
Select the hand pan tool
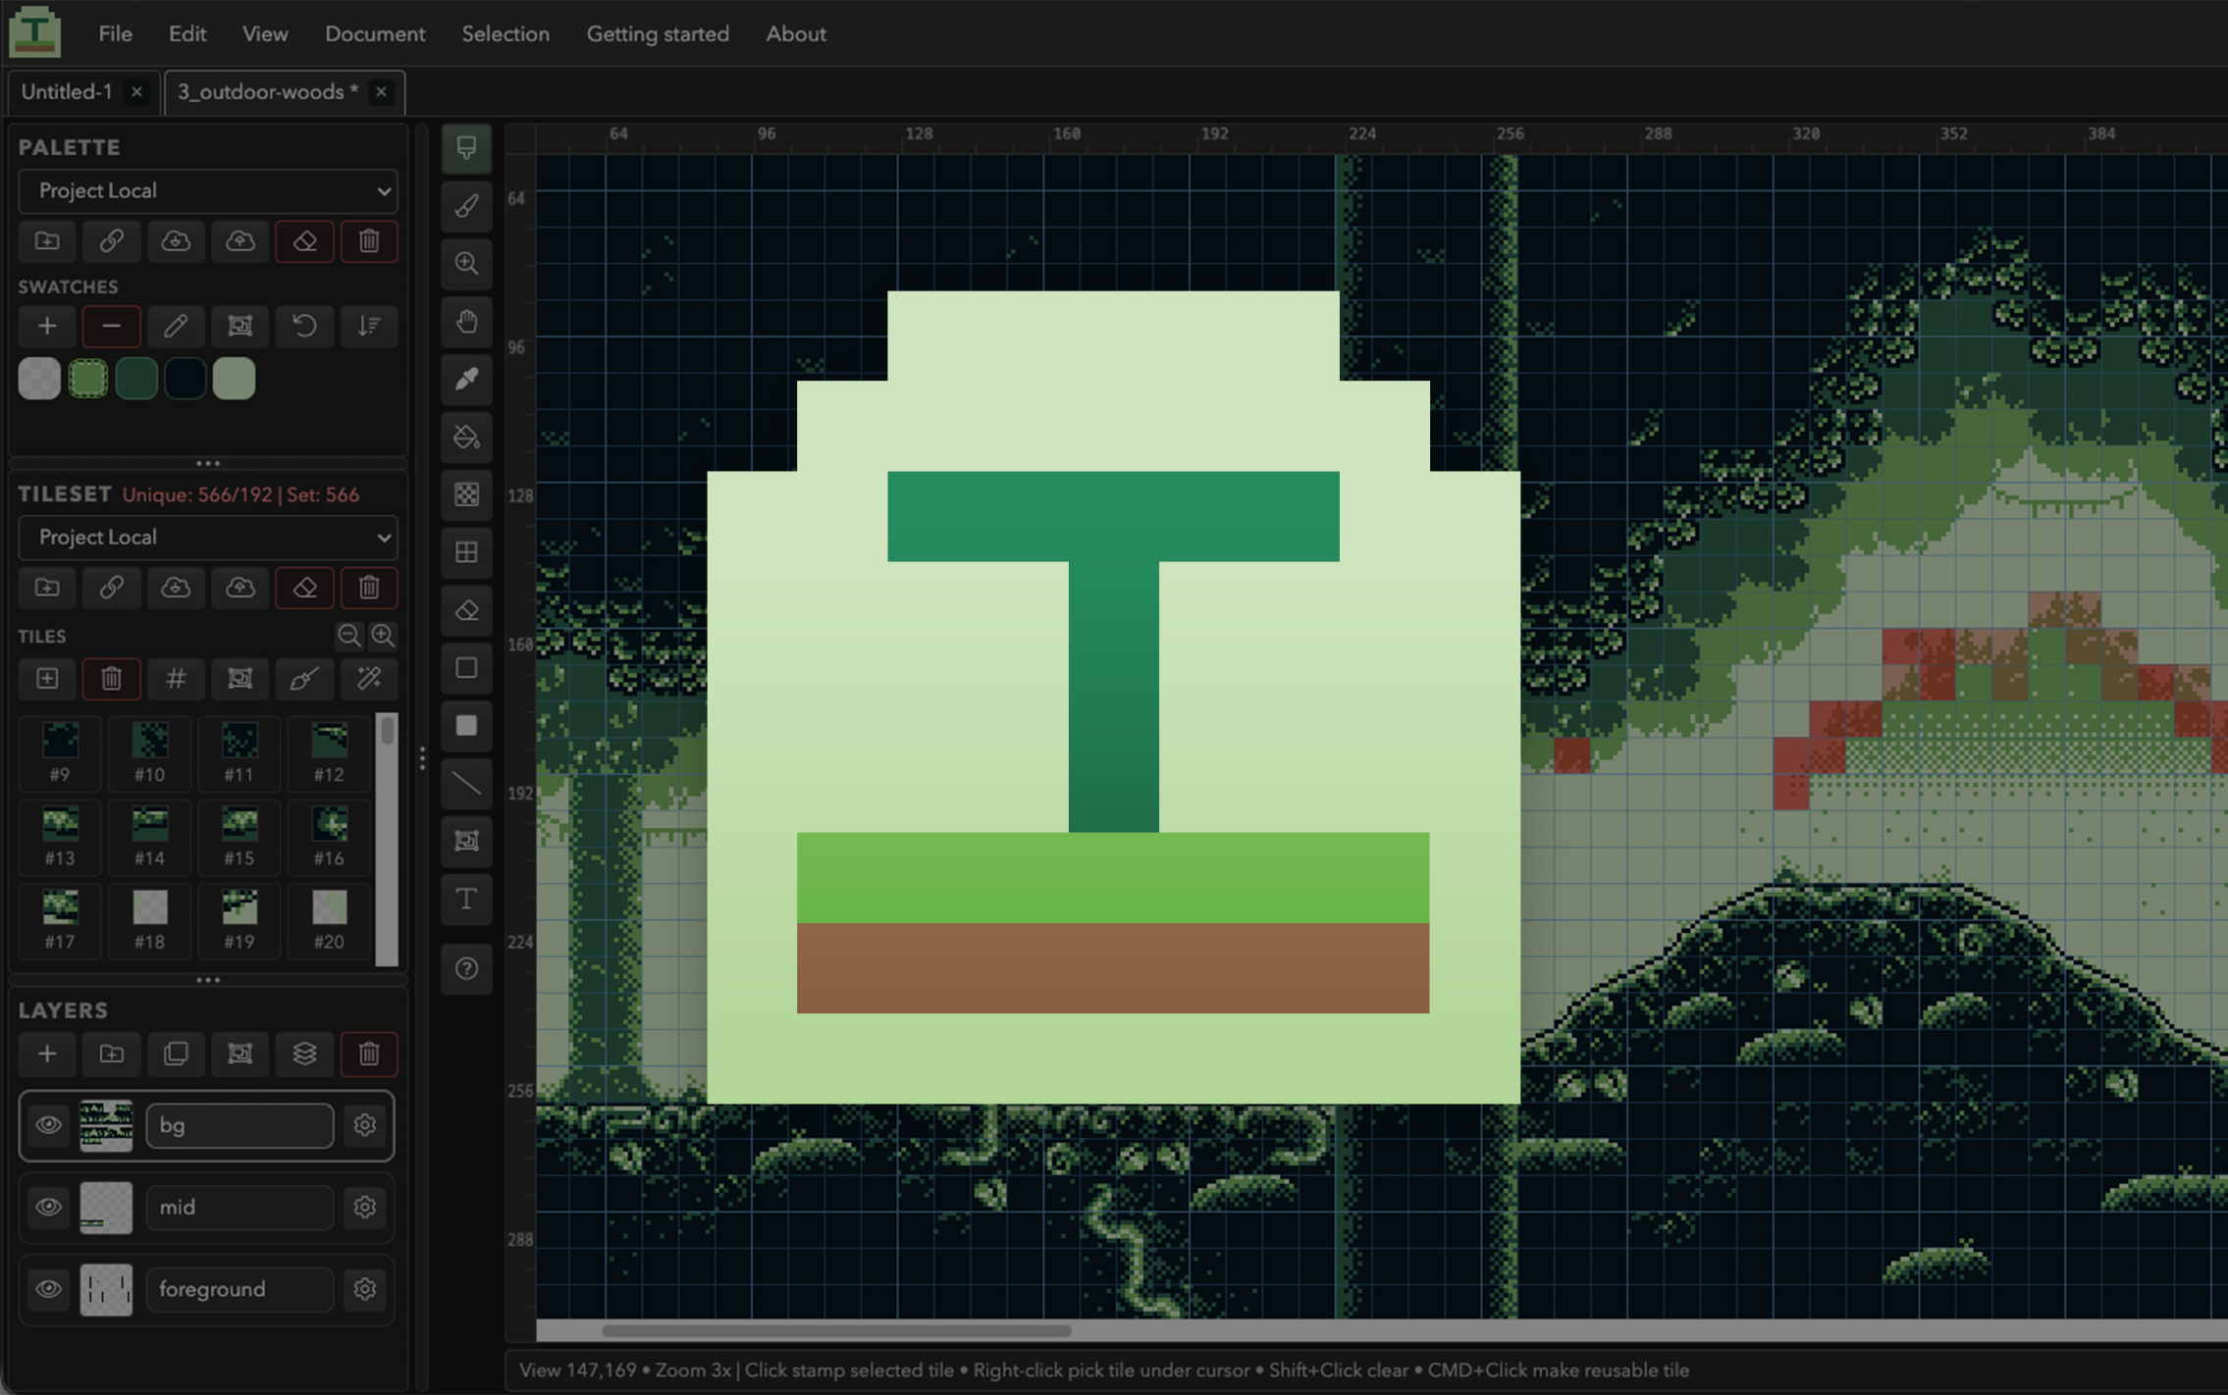(466, 322)
